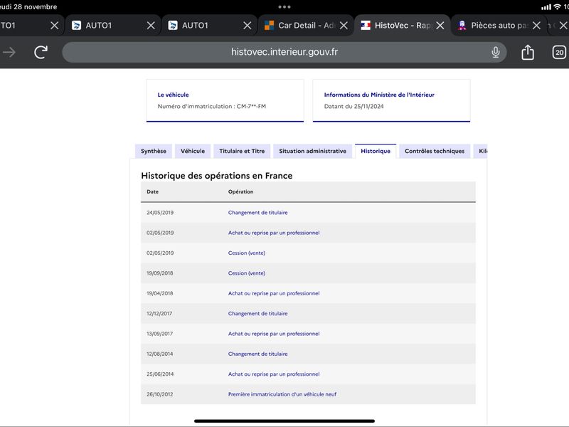Click the date 24/05/2019
Image resolution: width=569 pixels, height=427 pixels.
point(159,213)
